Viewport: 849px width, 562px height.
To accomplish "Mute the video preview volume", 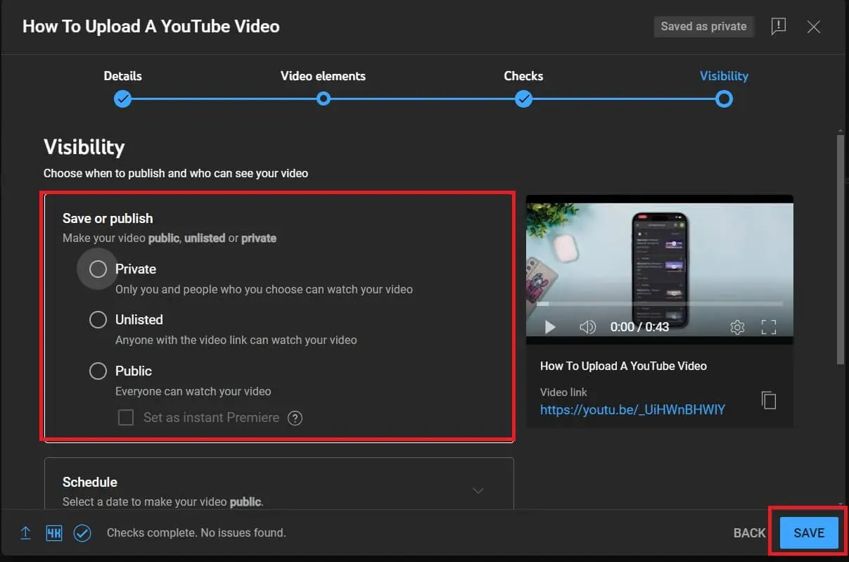I will click(587, 326).
